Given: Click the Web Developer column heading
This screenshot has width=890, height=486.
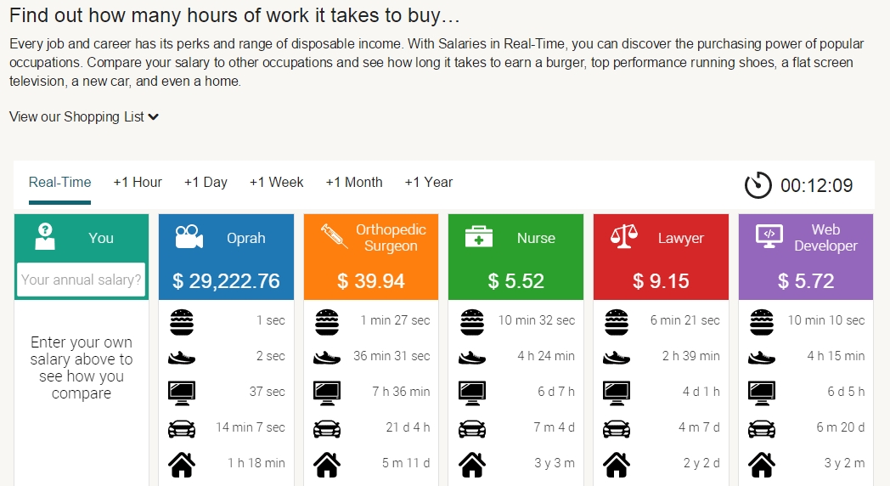Looking at the screenshot, I should click(825, 237).
